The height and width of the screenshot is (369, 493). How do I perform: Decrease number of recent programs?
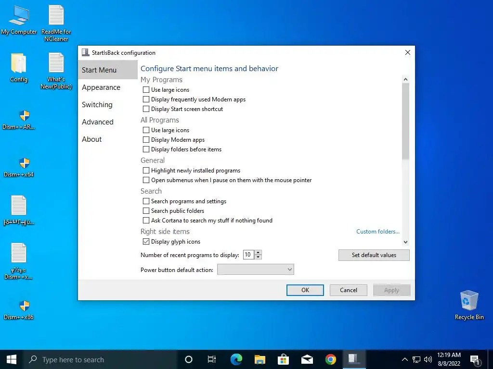pos(258,257)
